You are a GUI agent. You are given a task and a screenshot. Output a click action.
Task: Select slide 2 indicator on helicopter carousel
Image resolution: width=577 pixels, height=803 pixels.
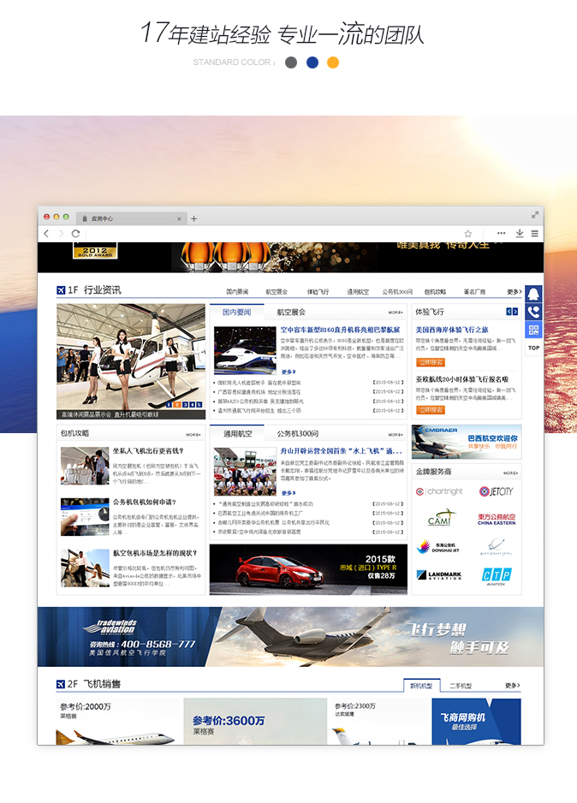[x=177, y=405]
